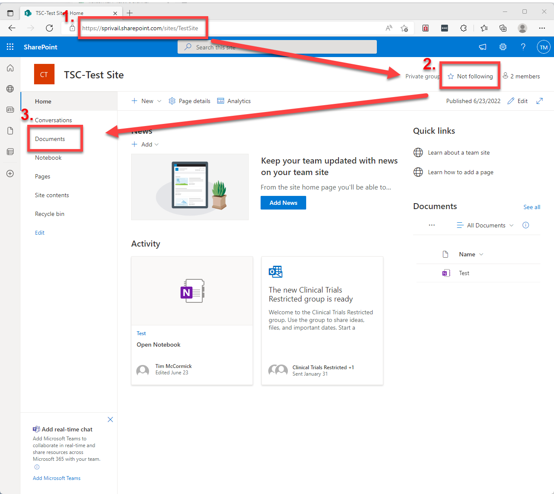Open the Help question mark icon

(523, 47)
